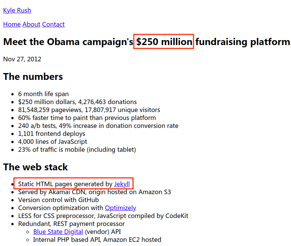Visit the Blue State Digital link
The width and height of the screenshot is (291, 246).
(x=58, y=232)
